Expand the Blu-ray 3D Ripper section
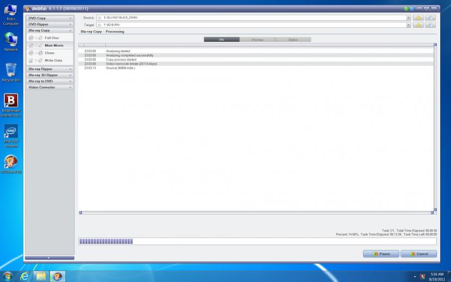Screen dimensions: 451x282 [x=50, y=75]
